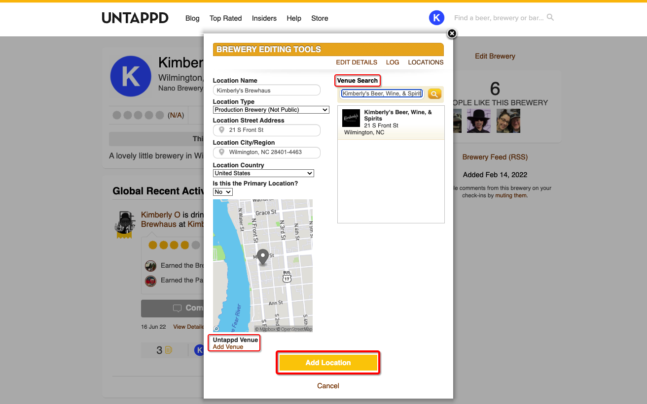Open the Insiders menu item

[264, 18]
